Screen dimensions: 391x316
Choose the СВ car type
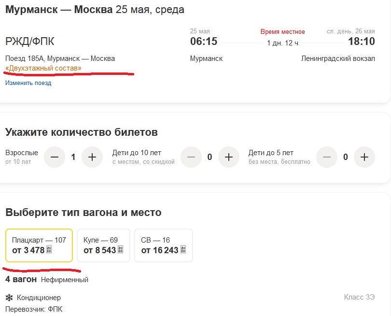click(x=163, y=245)
